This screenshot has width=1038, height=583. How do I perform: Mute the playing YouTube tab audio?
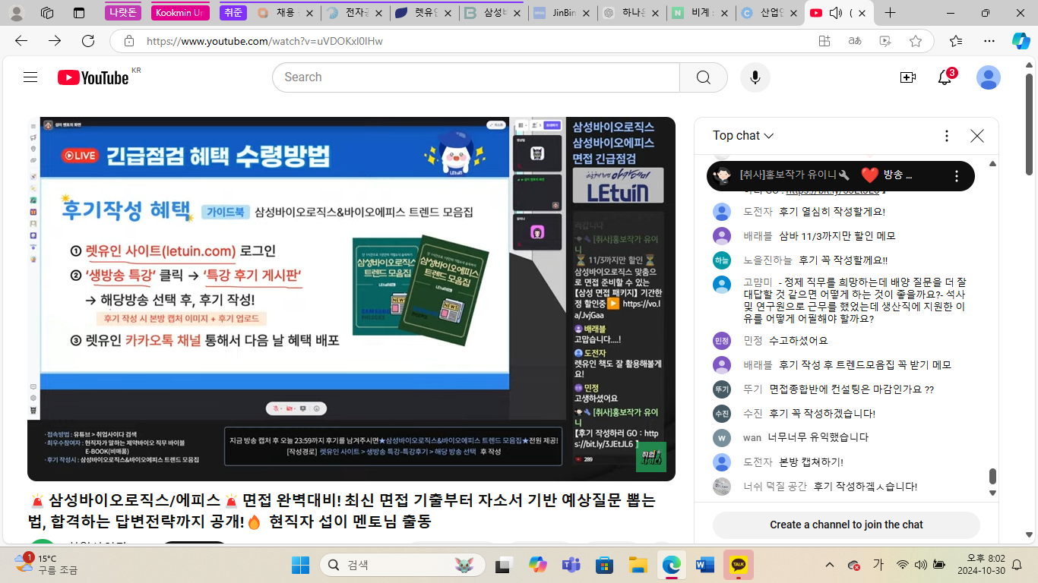coord(836,13)
